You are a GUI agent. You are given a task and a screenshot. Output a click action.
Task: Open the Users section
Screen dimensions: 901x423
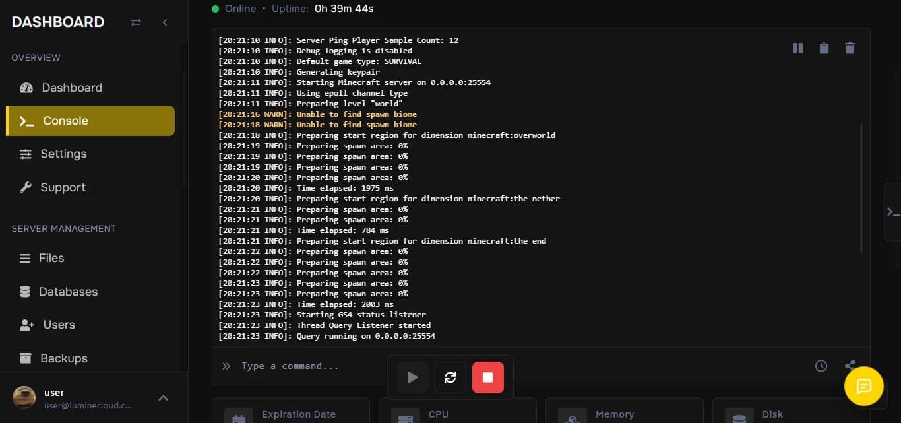(x=90, y=325)
